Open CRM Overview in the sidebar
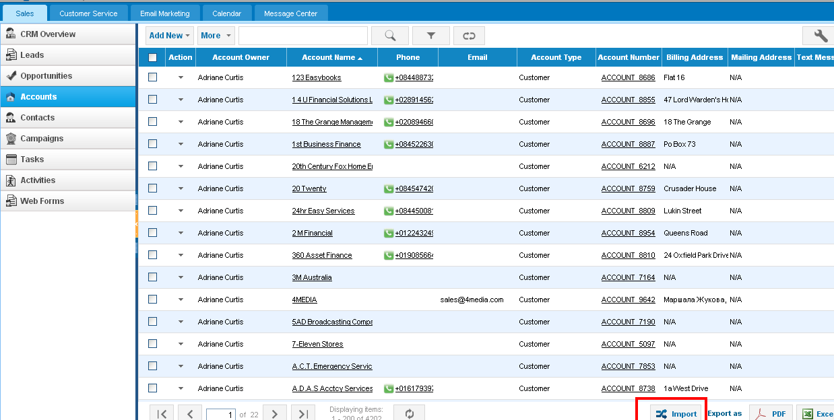This screenshot has width=834, height=420. point(68,34)
